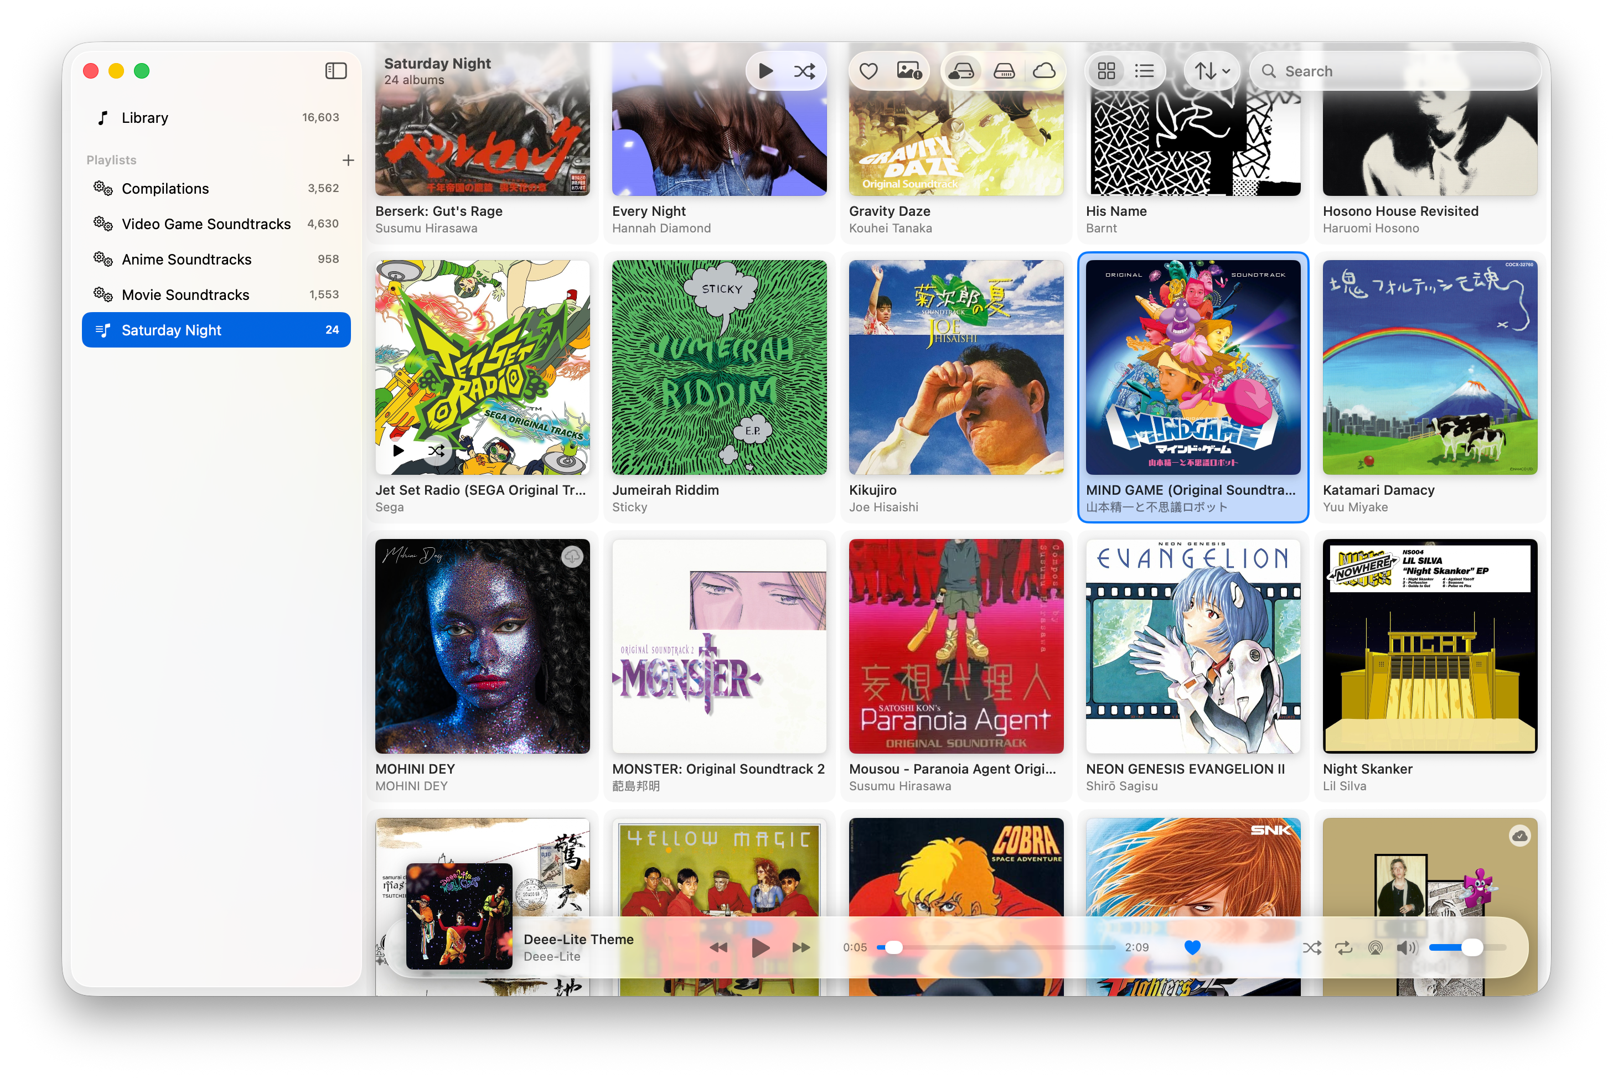Skip to next track
The width and height of the screenshot is (1613, 1078).
pos(801,947)
